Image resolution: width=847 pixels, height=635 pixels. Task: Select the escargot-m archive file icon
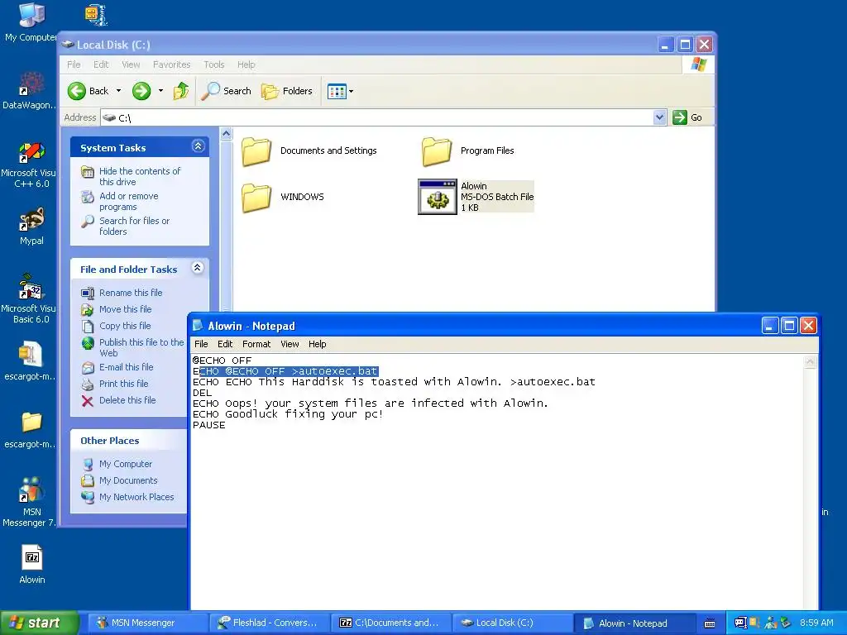point(30,360)
